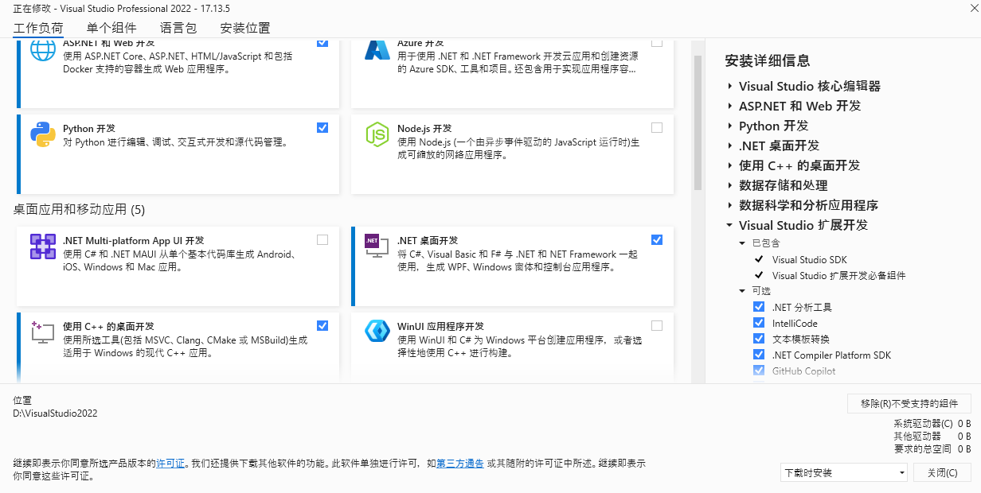Click the .NET Multi-platform App UI icon
This screenshot has width=981, height=493.
[x=43, y=246]
